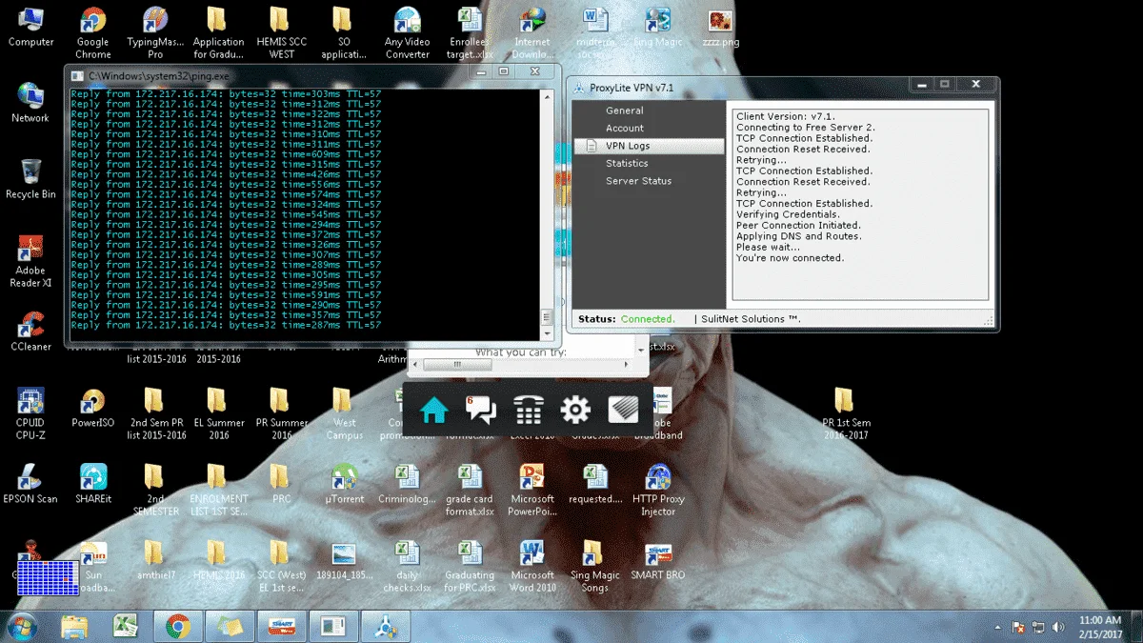Open amthiel7 folder on desktop

click(155, 560)
